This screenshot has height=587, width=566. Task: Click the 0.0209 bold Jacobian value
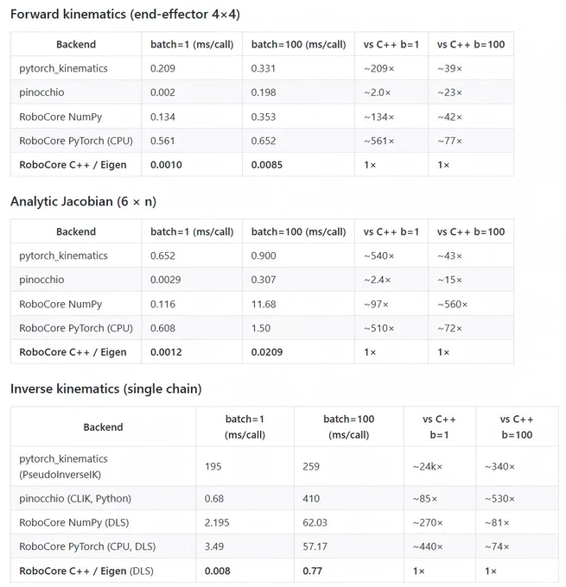tap(267, 352)
